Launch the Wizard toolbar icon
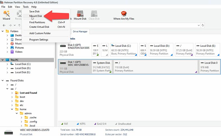This screenshot has width=221, height=136. pyautogui.click(x=6, y=15)
